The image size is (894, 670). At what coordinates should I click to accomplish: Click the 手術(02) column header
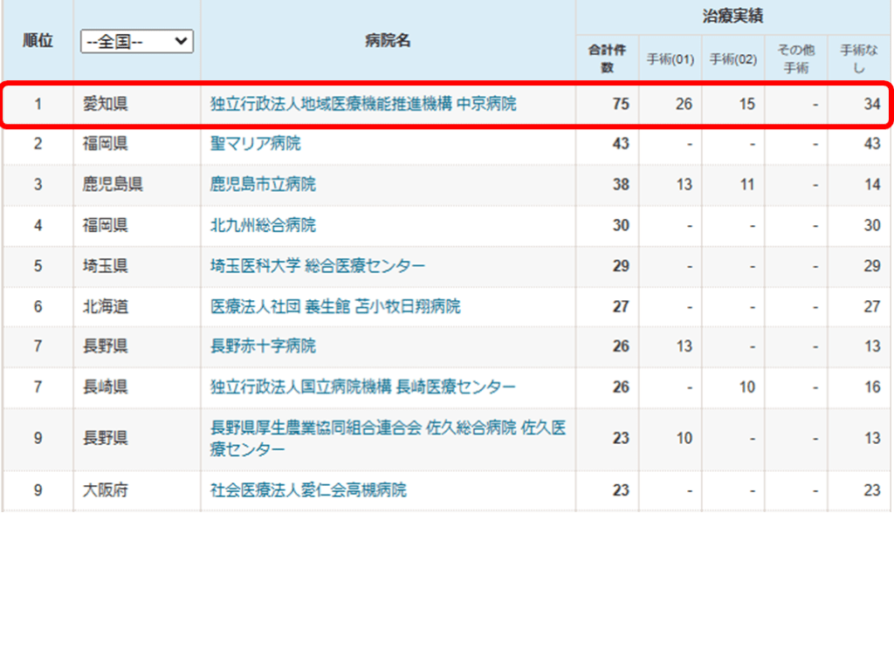(732, 59)
